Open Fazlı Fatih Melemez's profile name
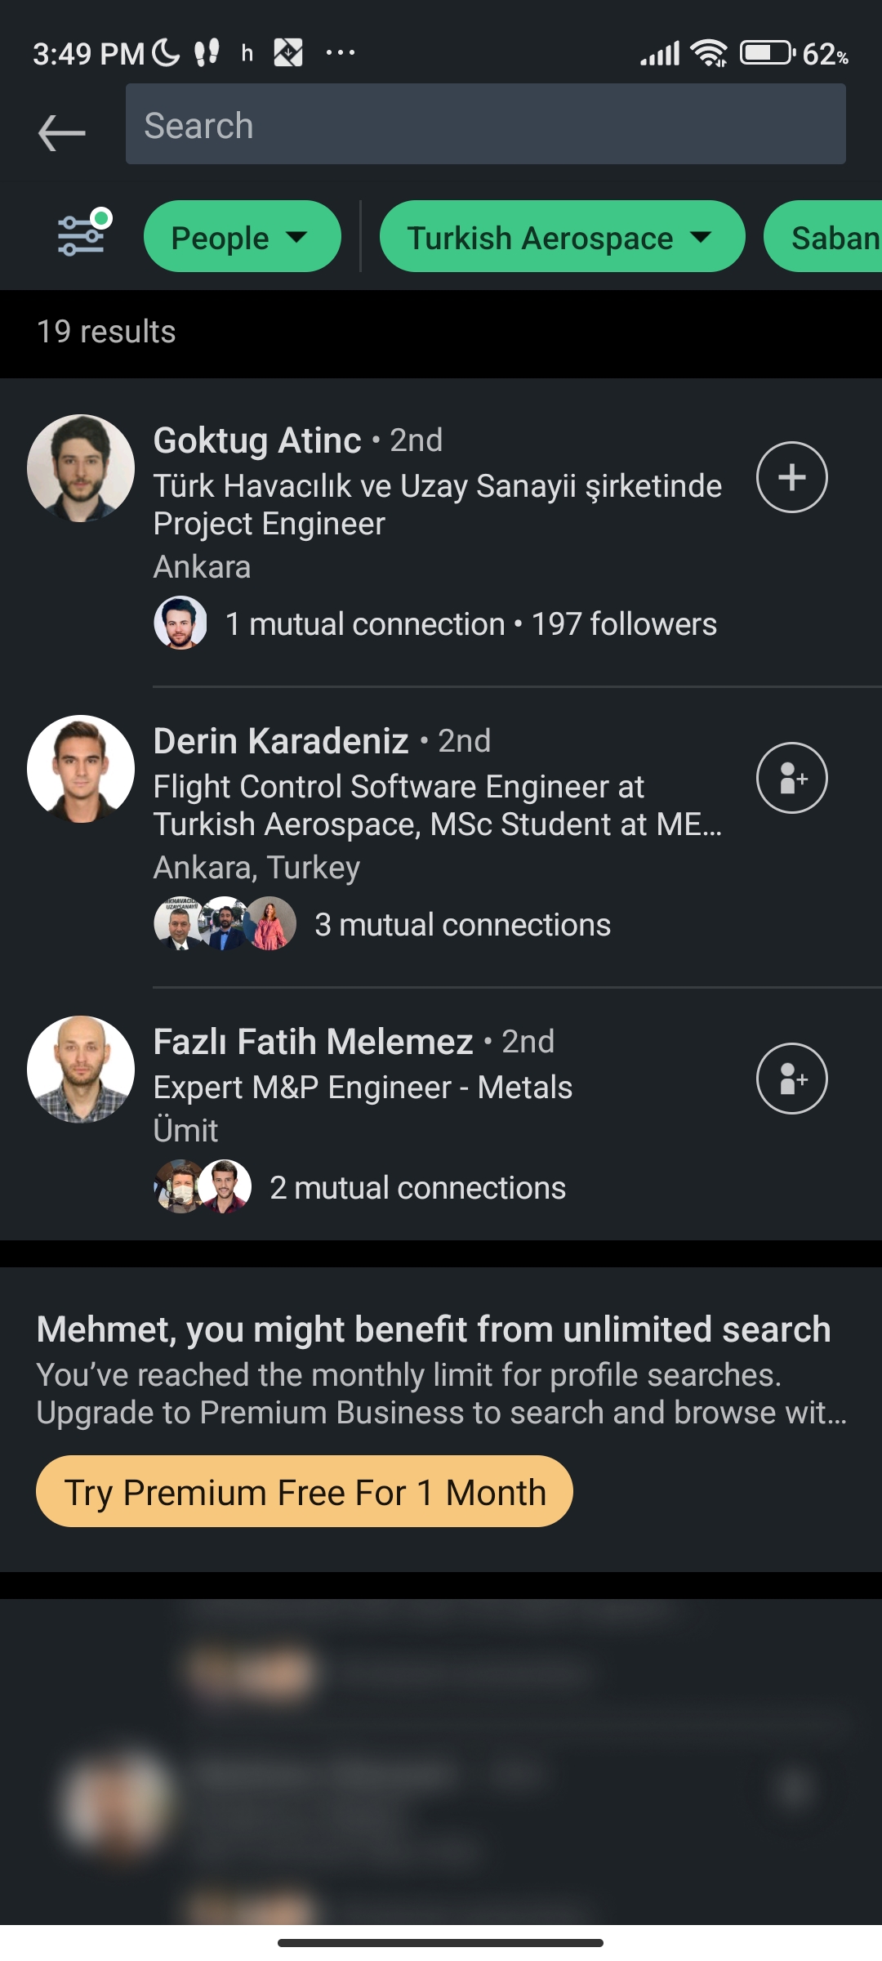 pyautogui.click(x=314, y=1043)
